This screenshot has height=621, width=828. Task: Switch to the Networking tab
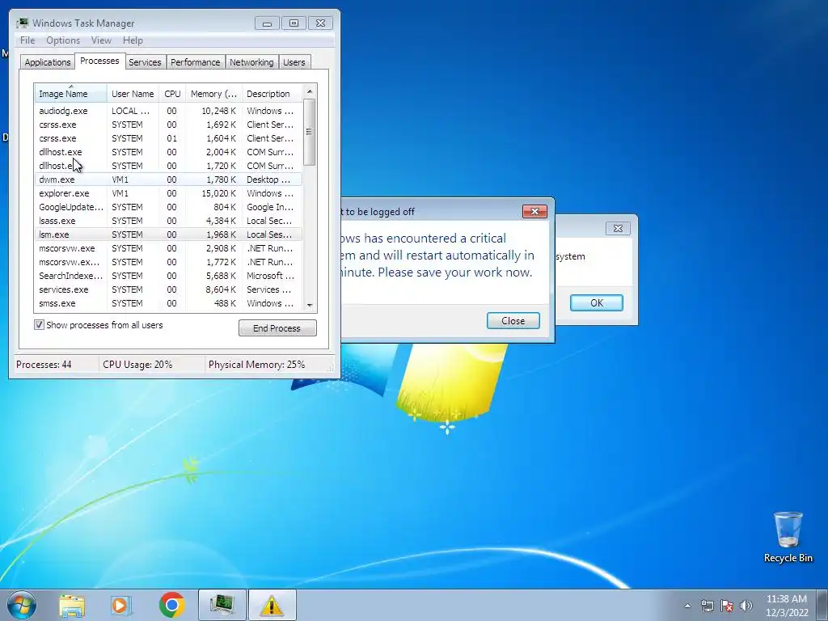click(251, 62)
